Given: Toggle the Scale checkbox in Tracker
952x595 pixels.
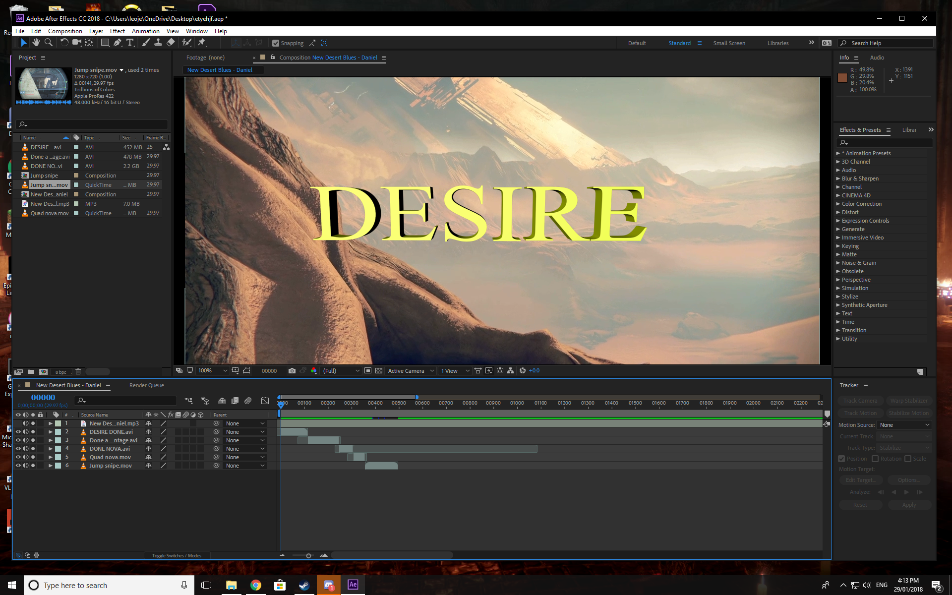Looking at the screenshot, I should coord(908,459).
